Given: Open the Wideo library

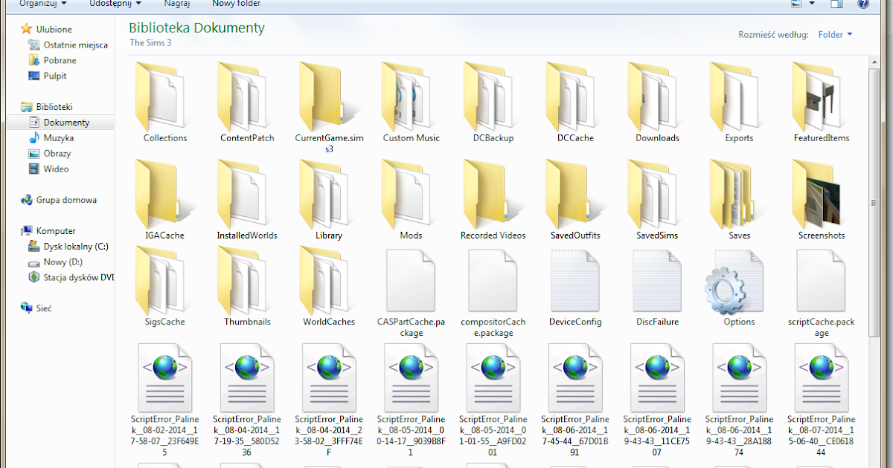Looking at the screenshot, I should pos(48,169).
